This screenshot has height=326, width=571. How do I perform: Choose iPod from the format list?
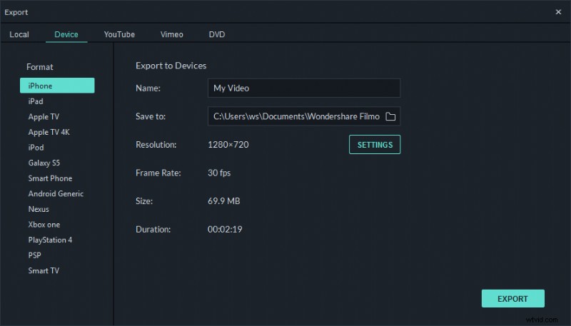click(x=36, y=148)
